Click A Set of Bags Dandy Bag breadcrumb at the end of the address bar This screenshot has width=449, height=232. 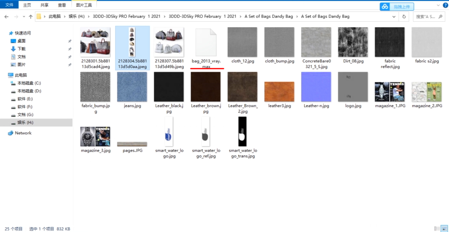(x=325, y=16)
